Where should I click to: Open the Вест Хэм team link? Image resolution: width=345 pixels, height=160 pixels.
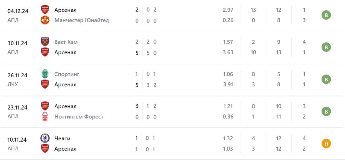point(66,42)
